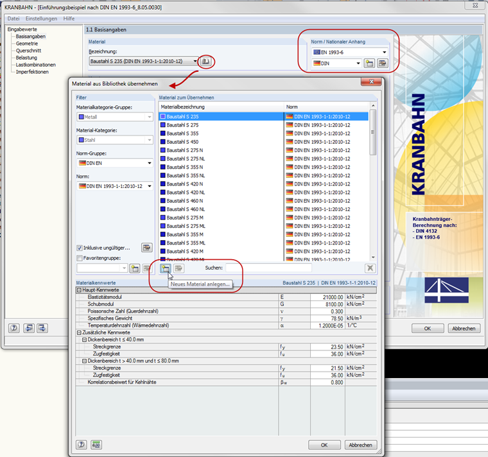The image size is (488, 457).
Task: Collapse Haupt-Kennwerte section
Action: pos(79,290)
